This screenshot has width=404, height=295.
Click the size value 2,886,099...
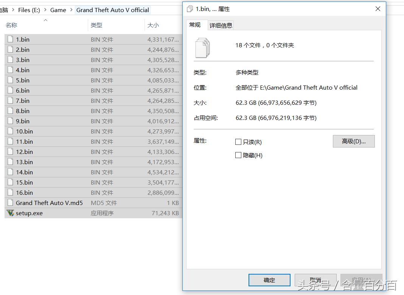(163, 193)
